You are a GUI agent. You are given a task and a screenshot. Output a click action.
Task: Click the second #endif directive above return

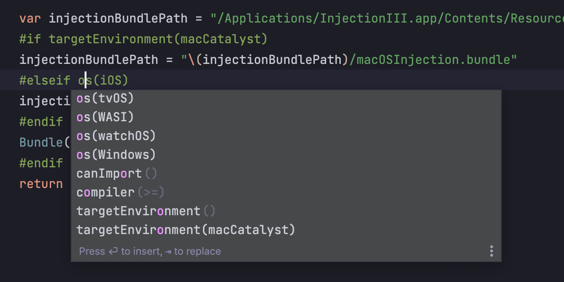(x=41, y=163)
